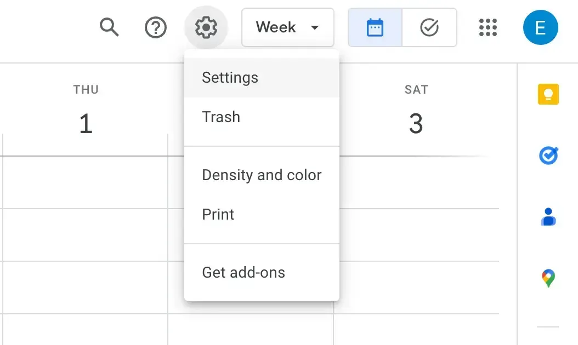Open Google Maps from the side panel
The height and width of the screenshot is (345, 578).
[x=547, y=278]
